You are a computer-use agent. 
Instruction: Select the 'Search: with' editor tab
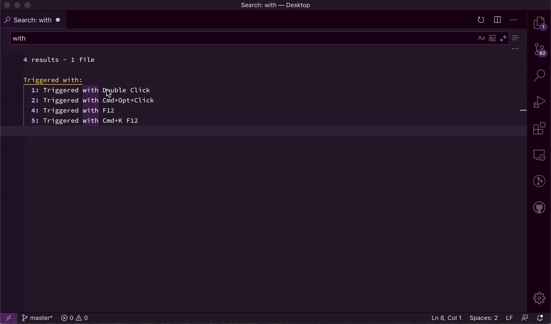[x=32, y=20]
